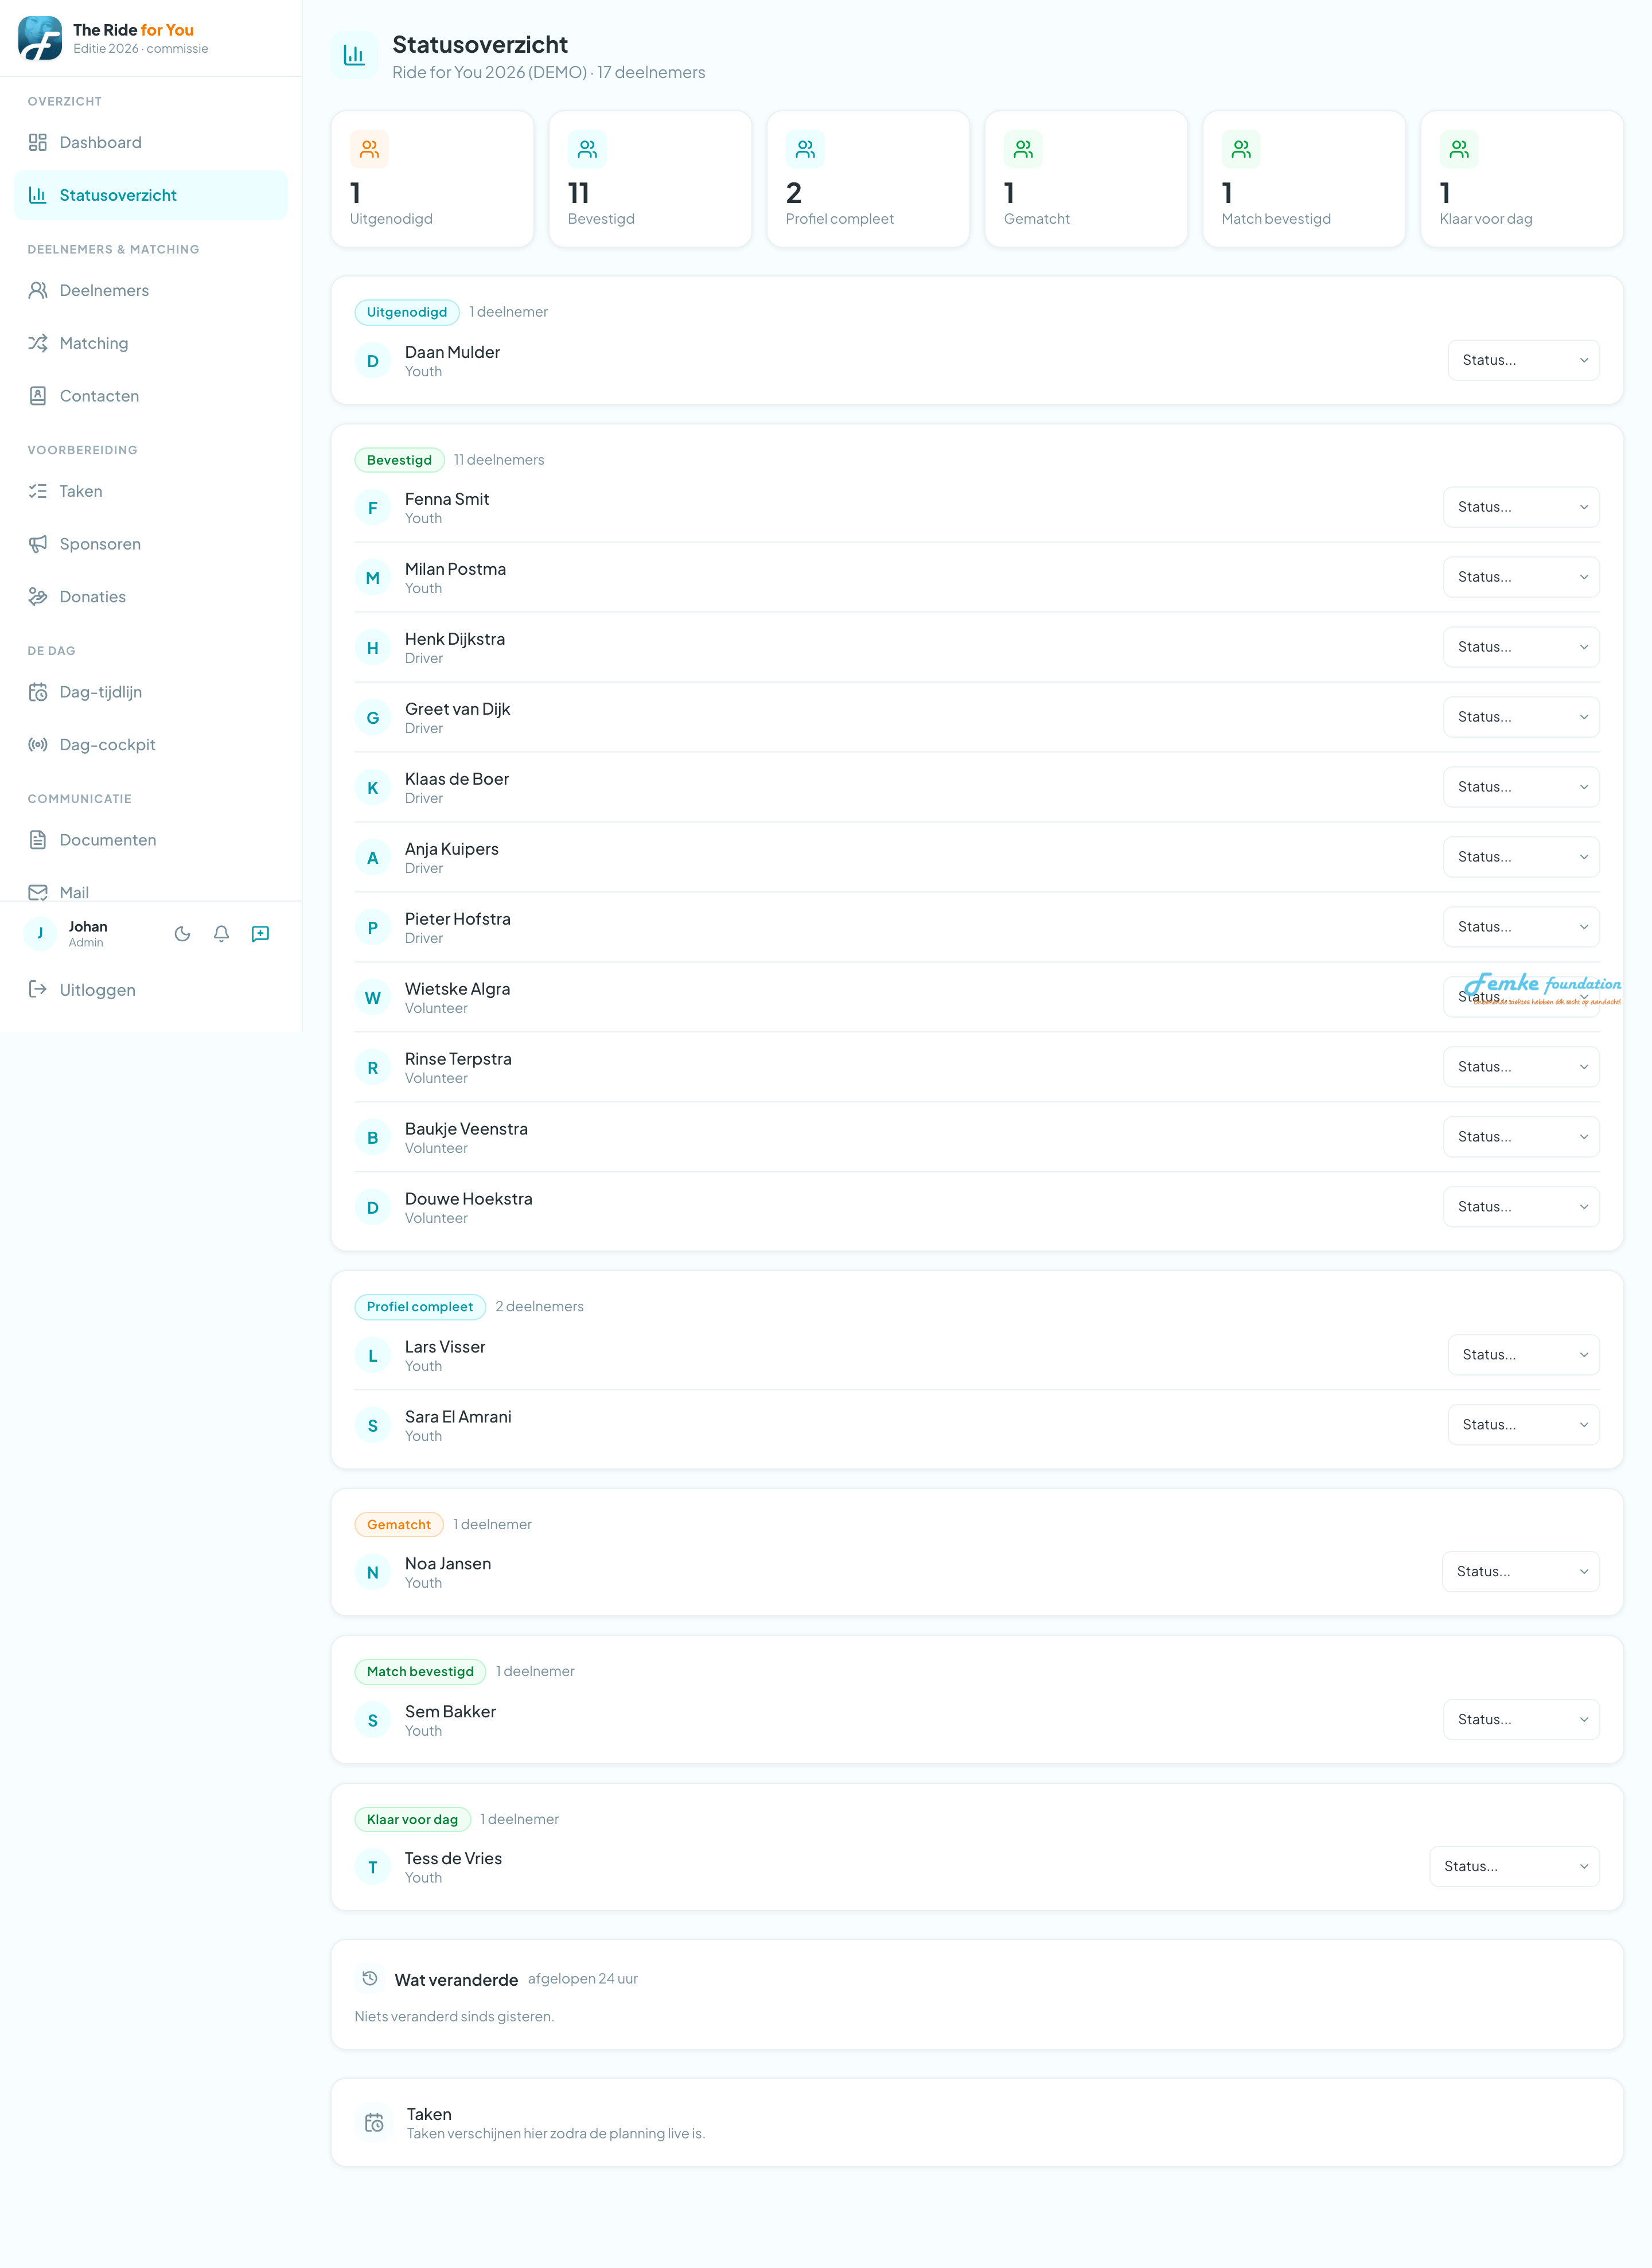Image resolution: width=1652 pixels, height=2268 pixels.
Task: Click the Klaar voor dag stat card
Action: point(1522,179)
